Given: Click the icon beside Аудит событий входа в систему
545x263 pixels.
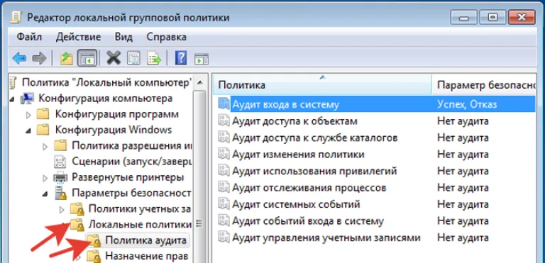Looking at the screenshot, I should (224, 221).
